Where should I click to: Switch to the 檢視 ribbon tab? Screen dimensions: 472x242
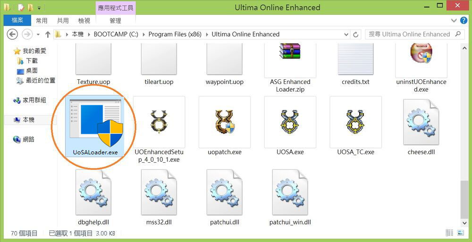pos(84,20)
